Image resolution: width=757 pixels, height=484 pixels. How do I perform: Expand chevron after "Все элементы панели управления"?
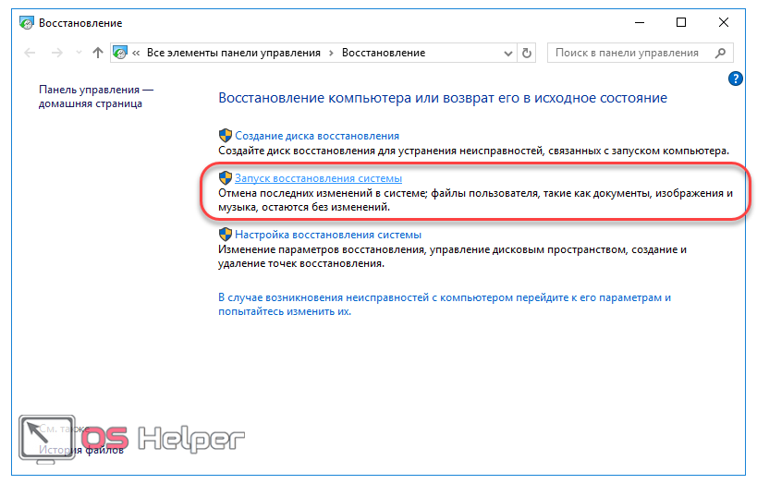coord(331,54)
